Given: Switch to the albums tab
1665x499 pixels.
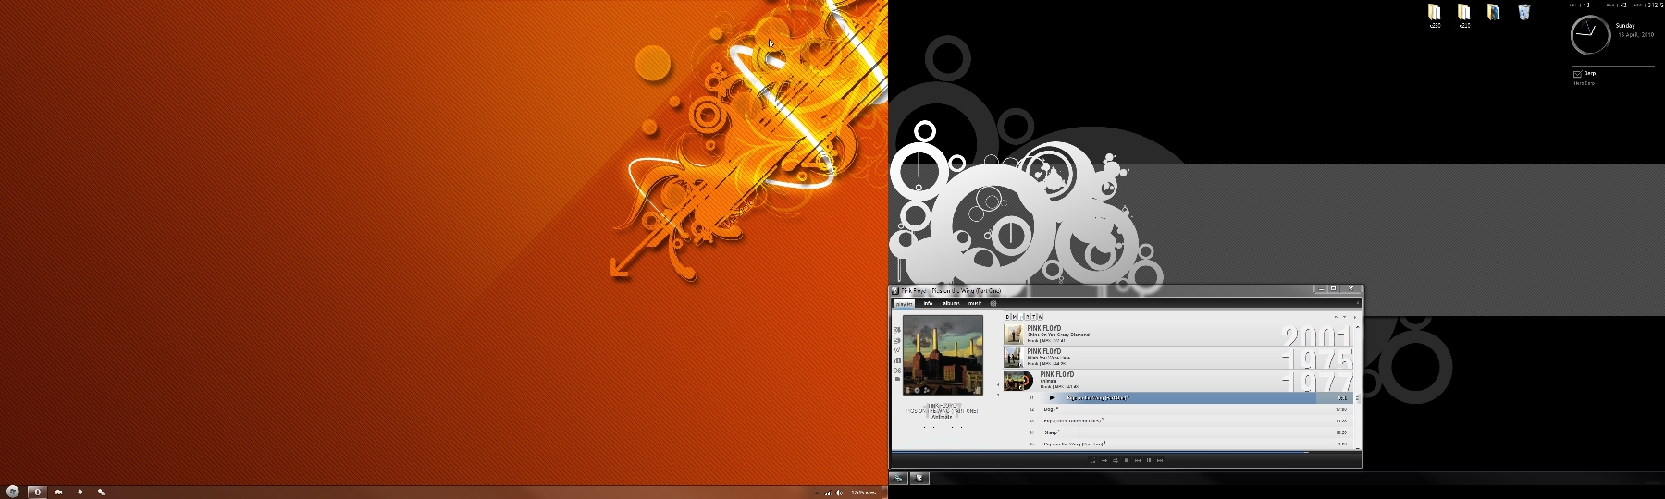Looking at the screenshot, I should click(951, 303).
